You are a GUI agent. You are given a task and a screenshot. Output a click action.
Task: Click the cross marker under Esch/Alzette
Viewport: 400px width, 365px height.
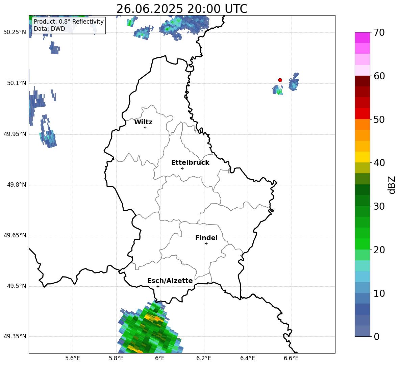[158, 286]
